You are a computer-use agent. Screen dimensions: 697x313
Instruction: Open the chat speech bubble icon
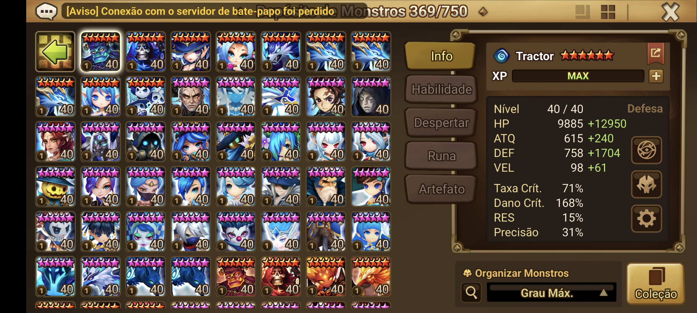pos(46,11)
